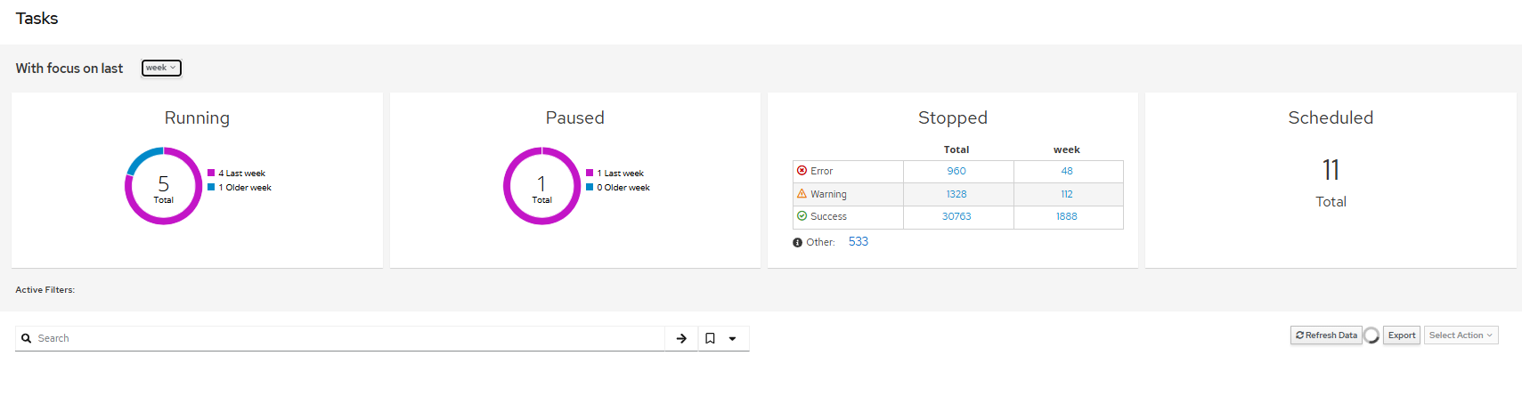Screen dimensions: 1522x396
Task: Click the info icon next to Other
Action: tap(797, 243)
